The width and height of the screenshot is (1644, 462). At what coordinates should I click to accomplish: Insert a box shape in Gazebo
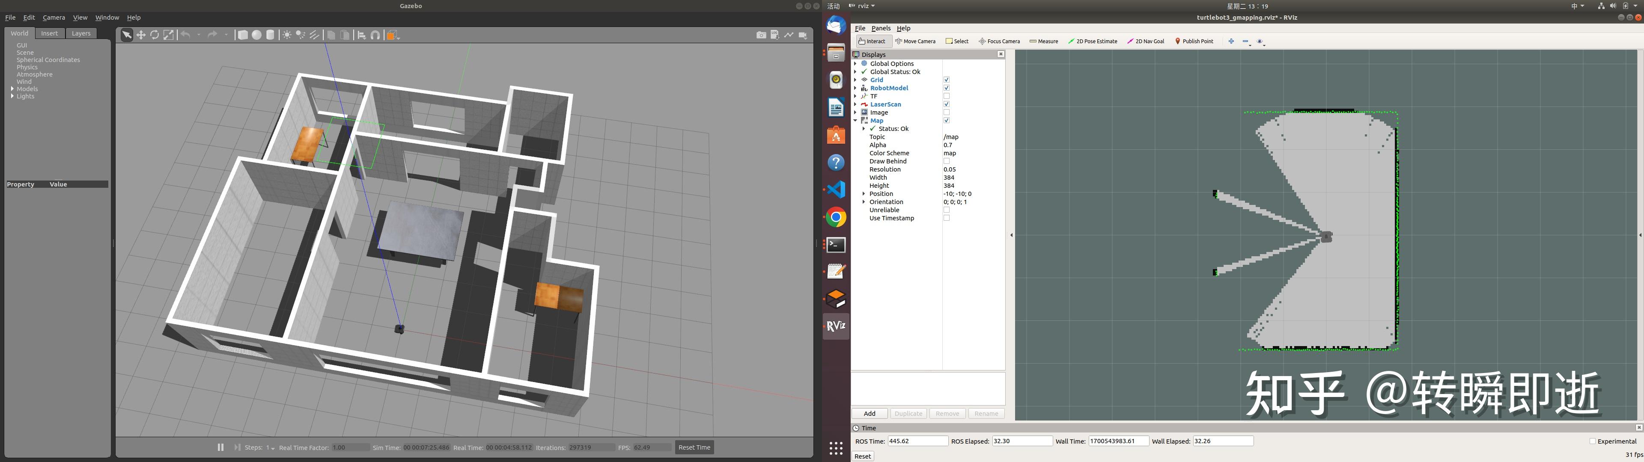[x=242, y=35]
